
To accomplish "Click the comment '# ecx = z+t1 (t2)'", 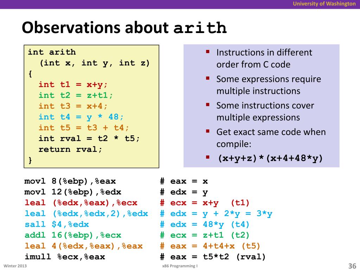I will (205, 235).
